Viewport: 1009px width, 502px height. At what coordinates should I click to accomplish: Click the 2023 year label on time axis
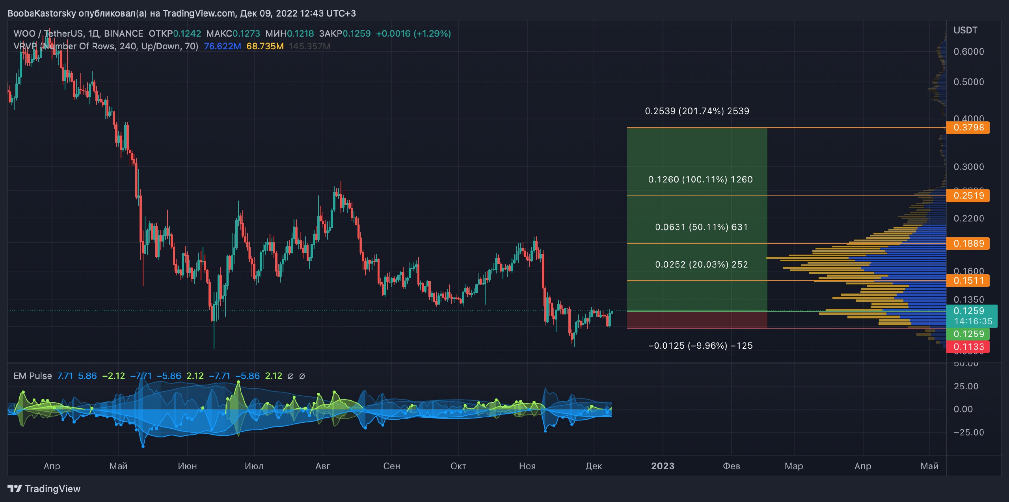pos(663,466)
